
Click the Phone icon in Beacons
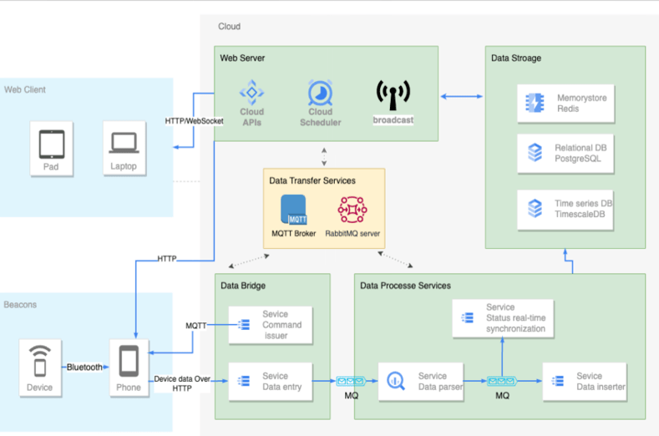coord(129,362)
